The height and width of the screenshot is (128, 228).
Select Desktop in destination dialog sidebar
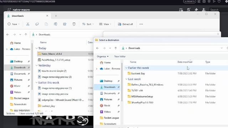108,81
